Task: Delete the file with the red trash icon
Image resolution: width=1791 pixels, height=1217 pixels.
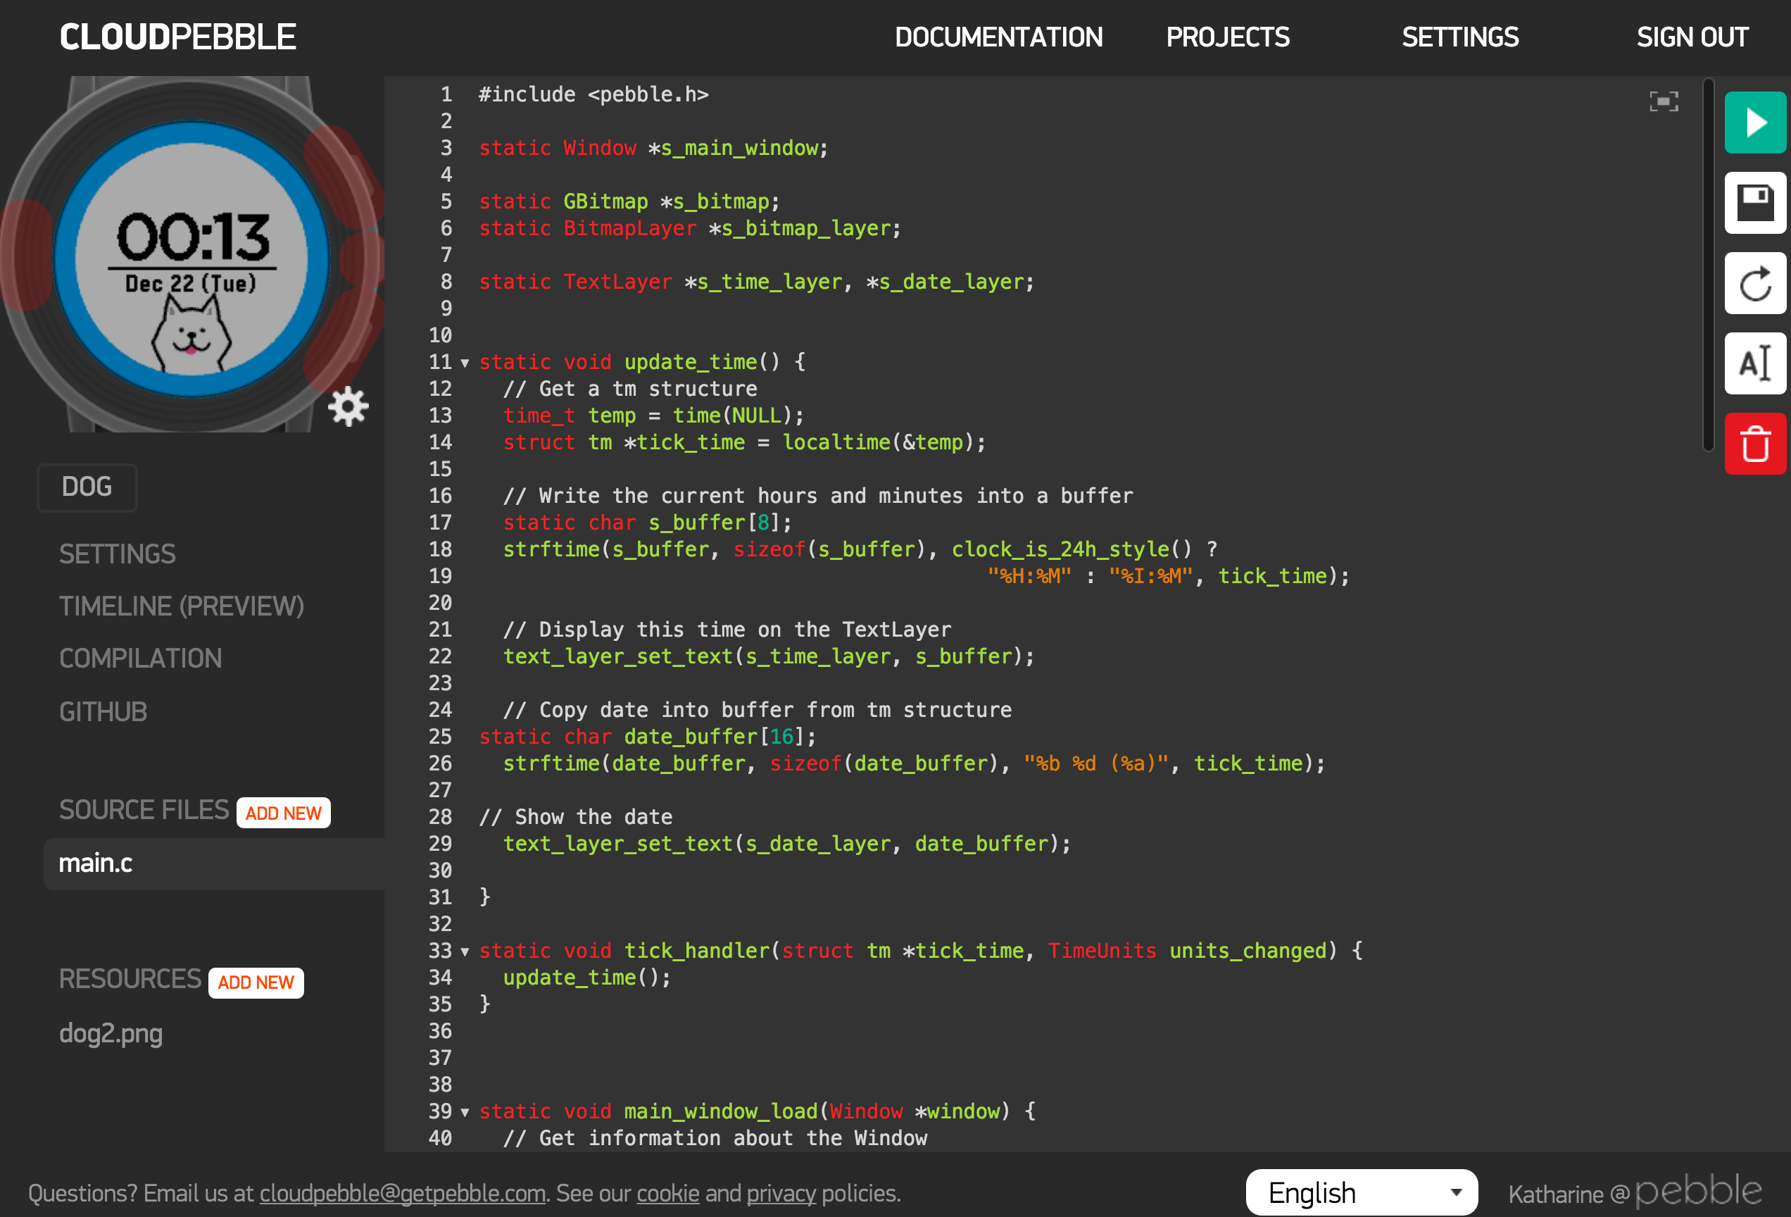Action: pos(1755,444)
